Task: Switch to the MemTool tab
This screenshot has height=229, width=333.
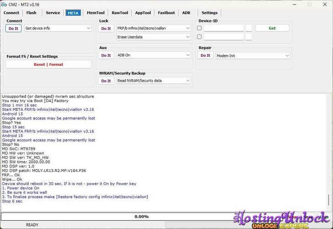Action: pyautogui.click(x=96, y=13)
